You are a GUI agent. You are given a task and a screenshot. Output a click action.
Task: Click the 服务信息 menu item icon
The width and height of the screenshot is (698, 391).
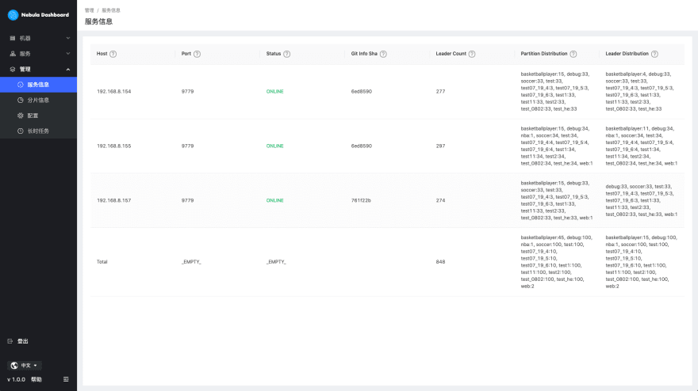(x=21, y=85)
